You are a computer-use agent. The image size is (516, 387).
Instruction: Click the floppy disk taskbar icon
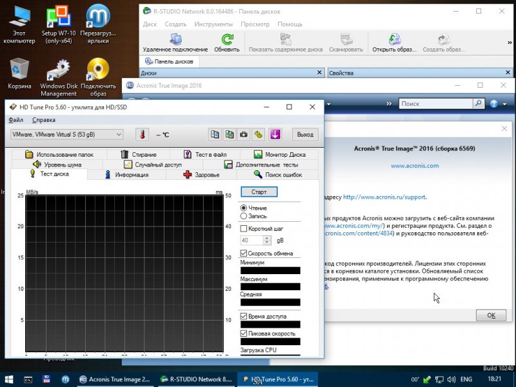pos(46,379)
